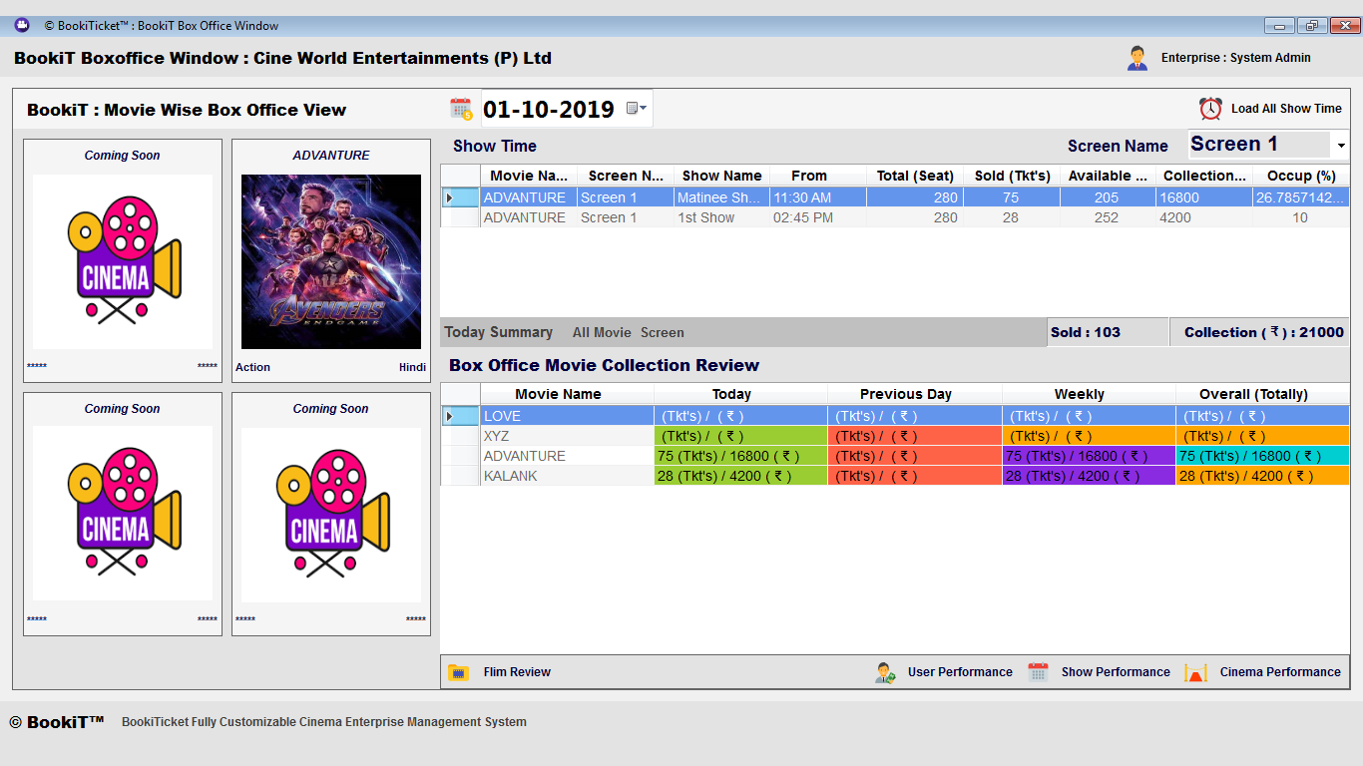Image resolution: width=1363 pixels, height=766 pixels.
Task: Open the date picker dropdown arrow
Action: coord(637,108)
